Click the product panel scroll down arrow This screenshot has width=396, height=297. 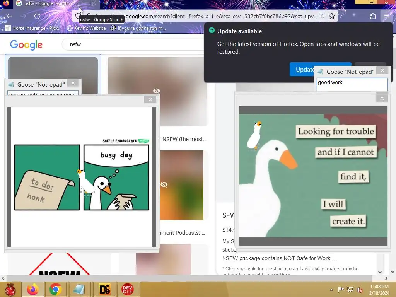380,272
